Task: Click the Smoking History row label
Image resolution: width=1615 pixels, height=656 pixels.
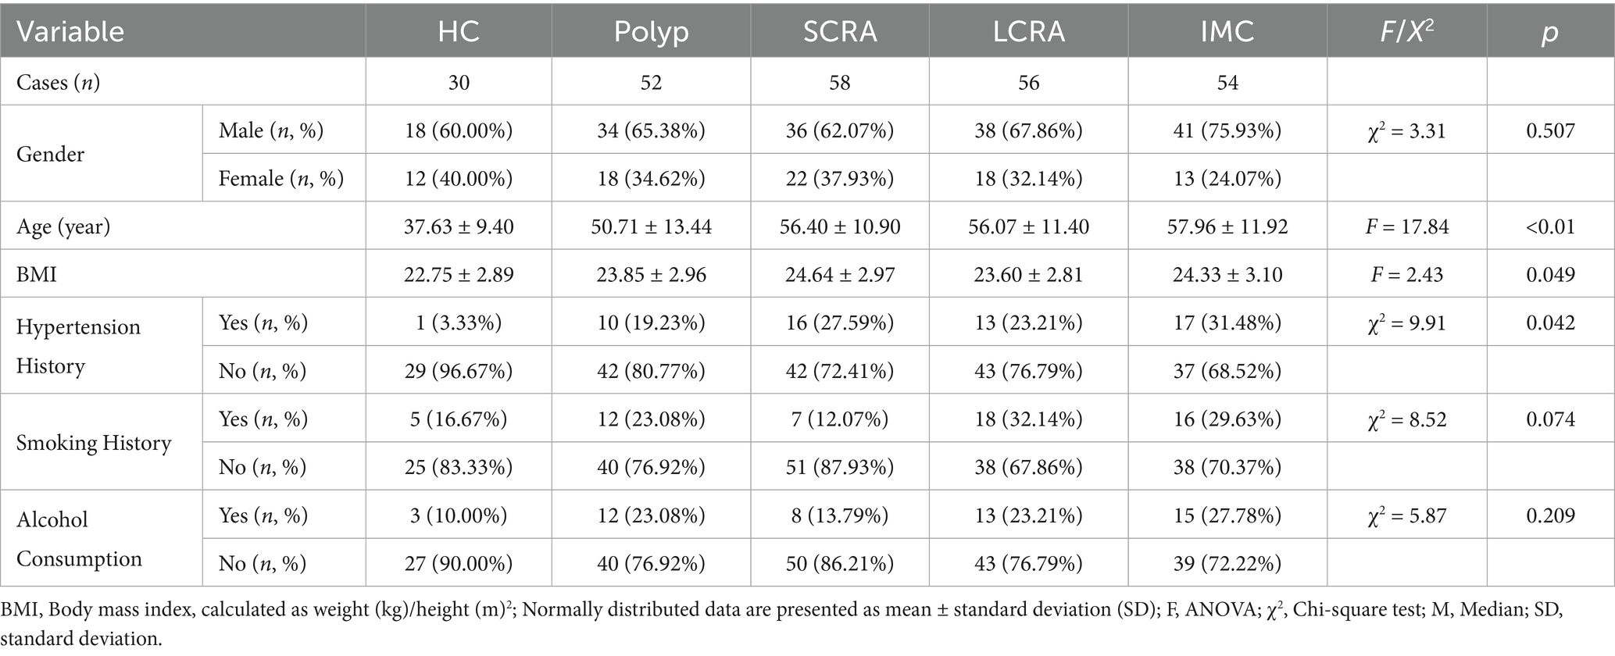Action: point(94,443)
